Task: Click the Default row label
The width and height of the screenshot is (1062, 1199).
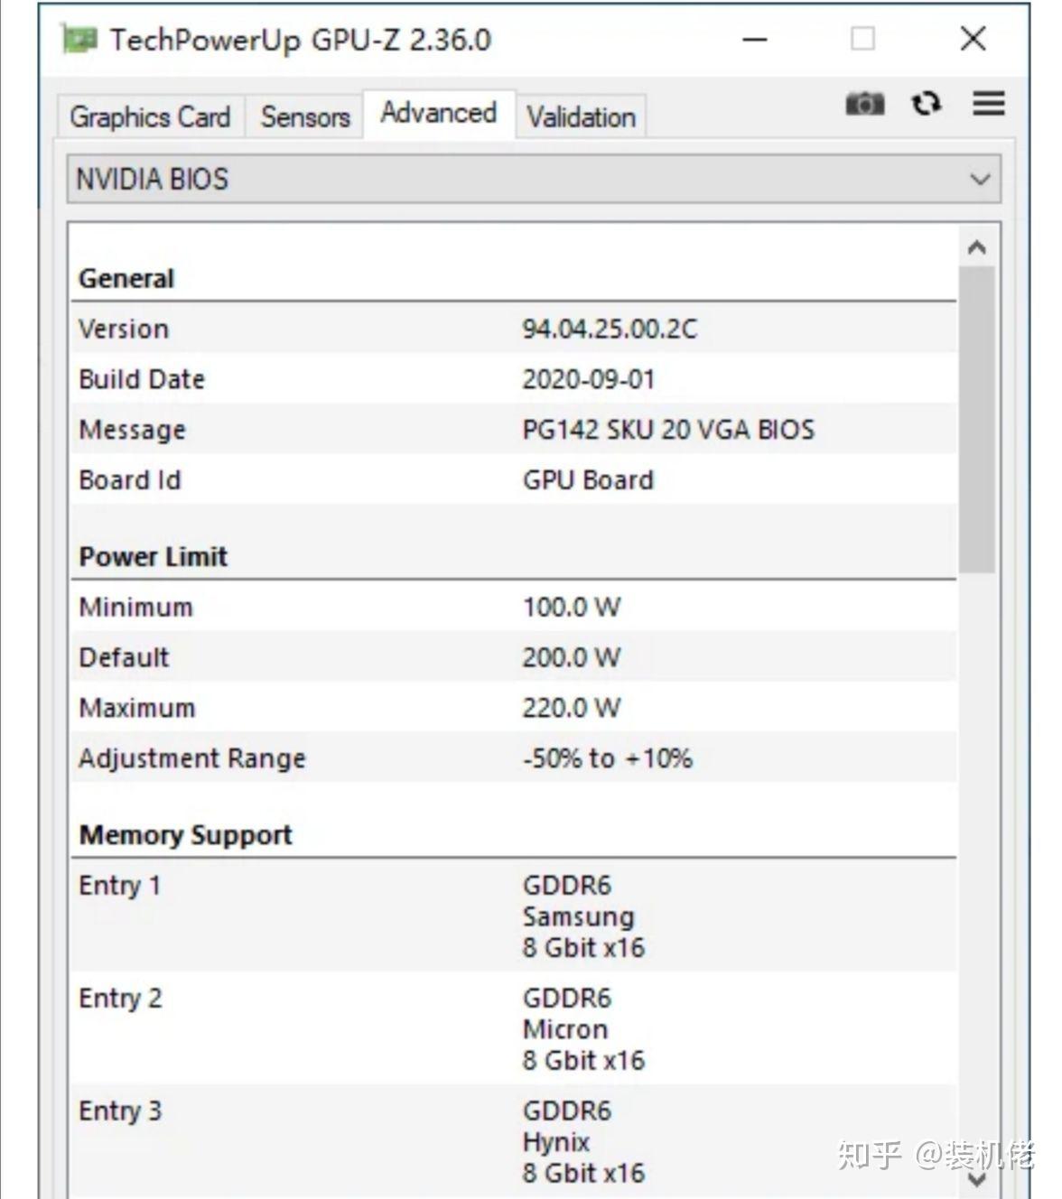Action: [x=124, y=657]
